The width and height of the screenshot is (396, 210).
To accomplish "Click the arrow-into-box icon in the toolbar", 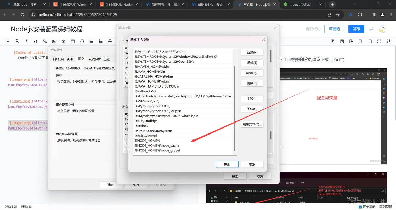I will pos(351,41).
